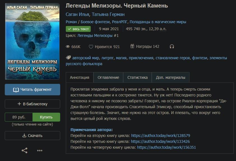236x161 pixels.
Task: Click the heart icon to like the book
Action: (x=91, y=47)
